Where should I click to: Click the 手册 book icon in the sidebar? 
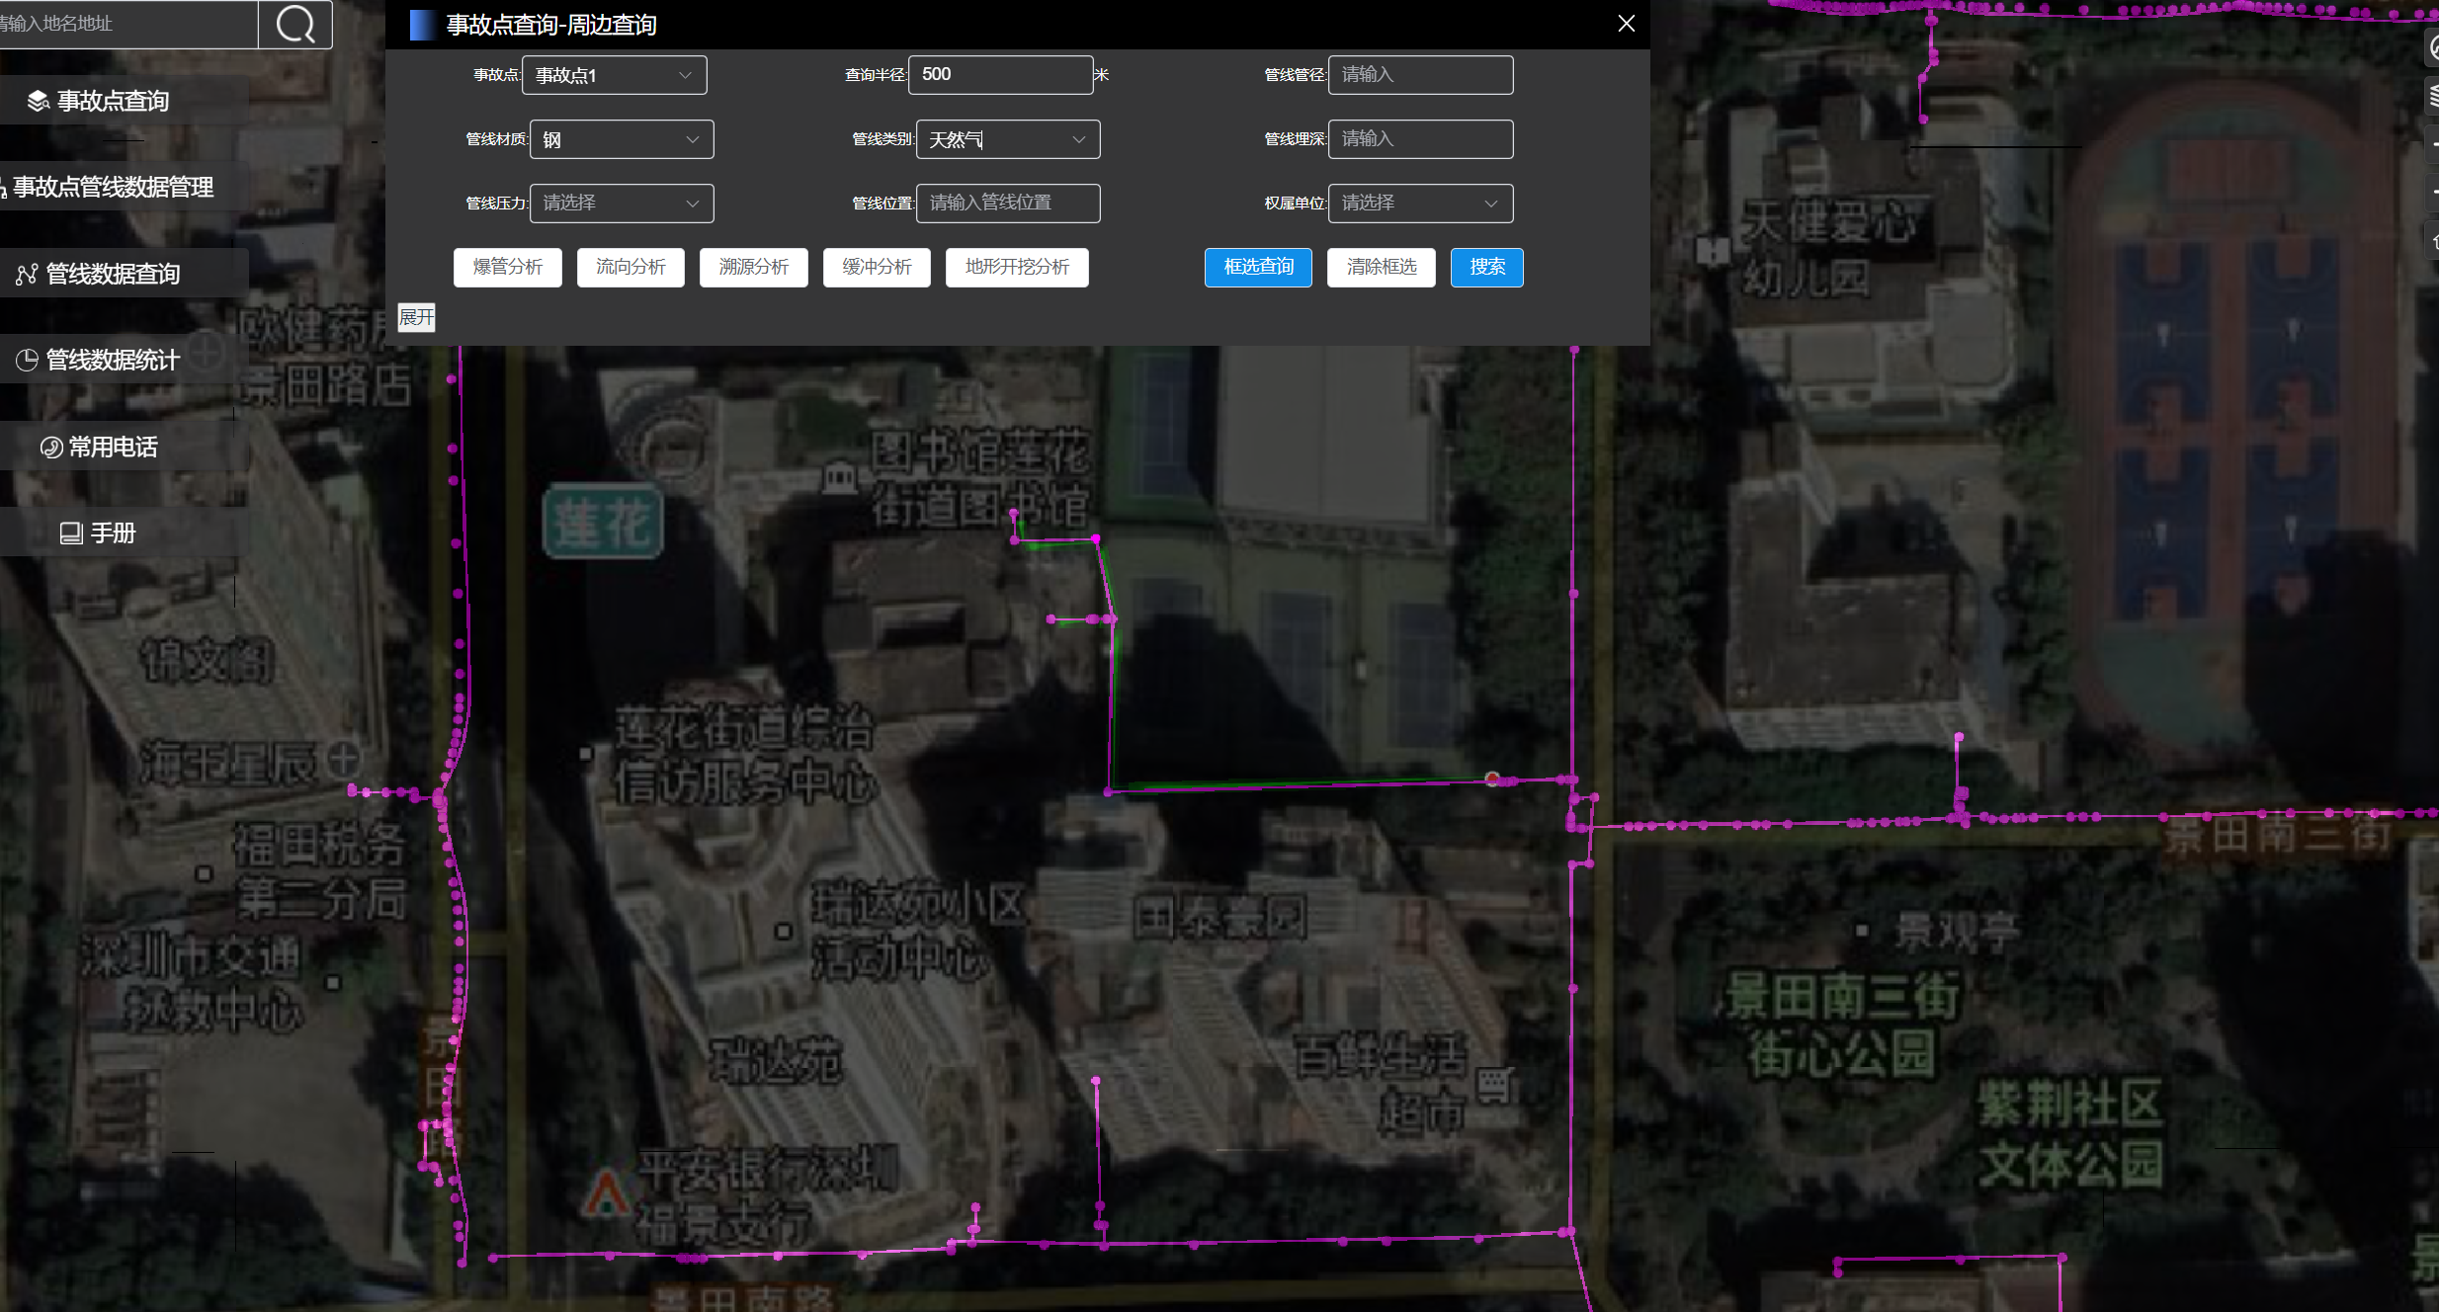(x=70, y=533)
